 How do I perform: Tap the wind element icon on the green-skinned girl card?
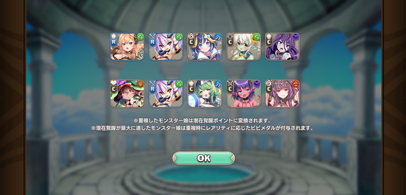[257, 37]
